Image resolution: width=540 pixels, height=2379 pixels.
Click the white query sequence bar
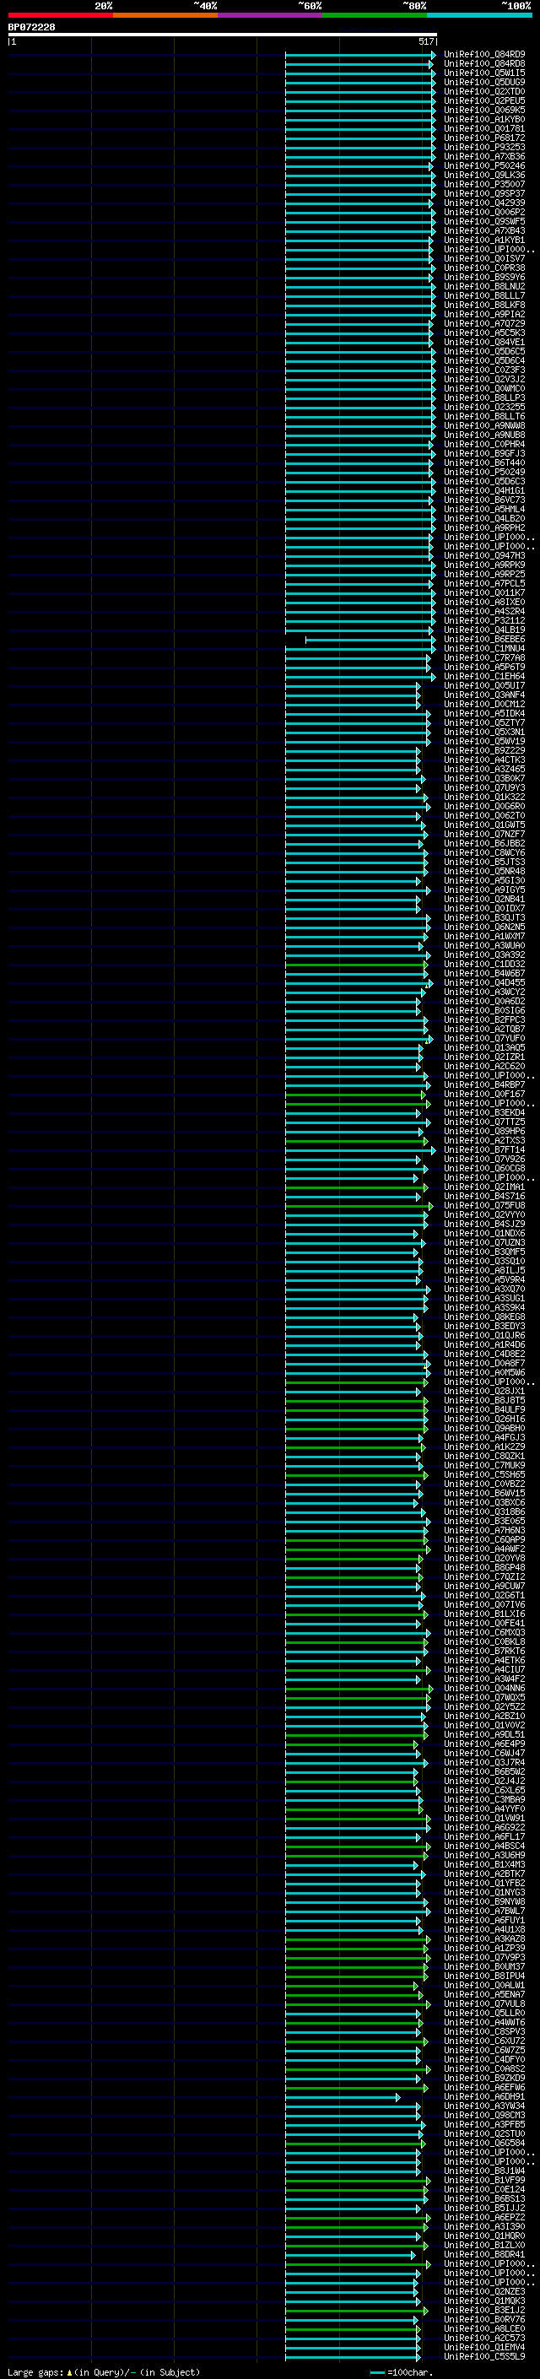(x=223, y=35)
